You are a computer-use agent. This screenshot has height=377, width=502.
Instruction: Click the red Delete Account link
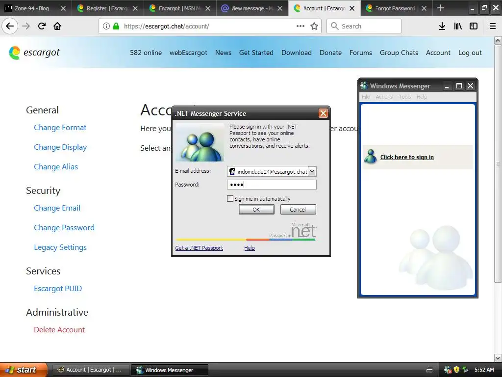59,330
